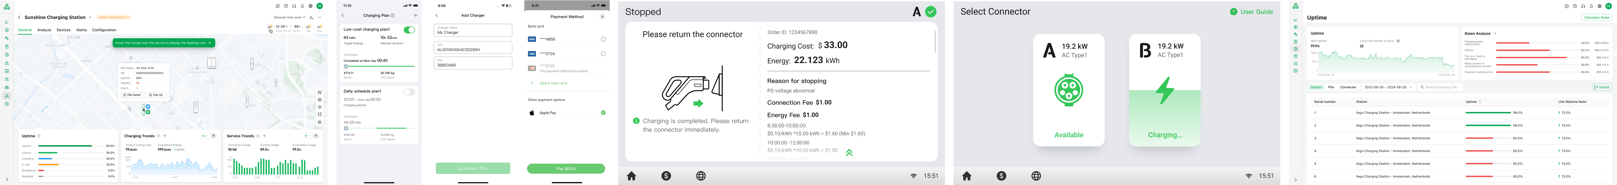Image resolution: width=1617 pixels, height=185 pixels.
Task: Enable the Daily schedule plan1 toggle
Action: 409,92
